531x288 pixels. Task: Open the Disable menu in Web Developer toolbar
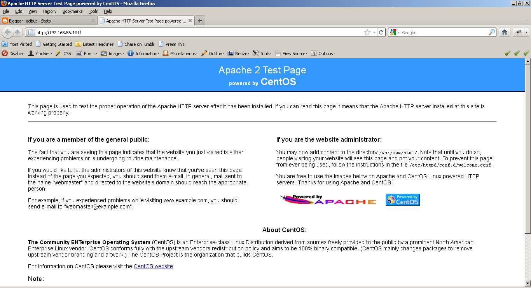tap(13, 54)
